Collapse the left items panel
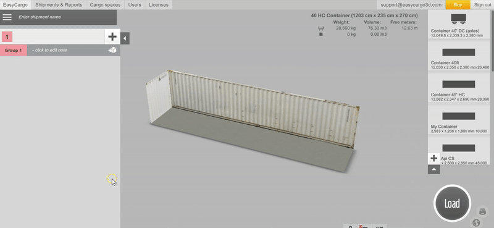Screen dimensions: 494x228 point(125,38)
